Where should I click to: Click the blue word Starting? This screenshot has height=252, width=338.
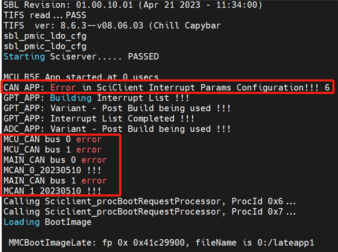(23, 56)
